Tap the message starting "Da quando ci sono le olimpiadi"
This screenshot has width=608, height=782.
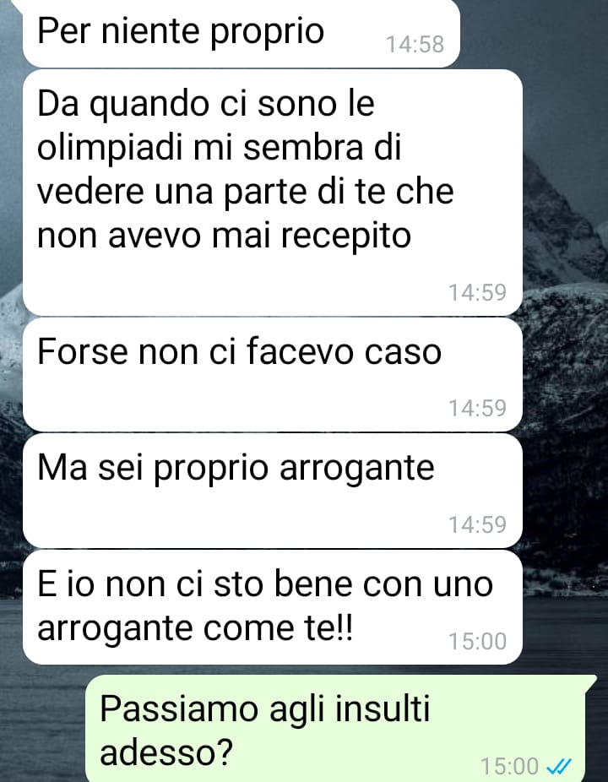tap(273, 193)
